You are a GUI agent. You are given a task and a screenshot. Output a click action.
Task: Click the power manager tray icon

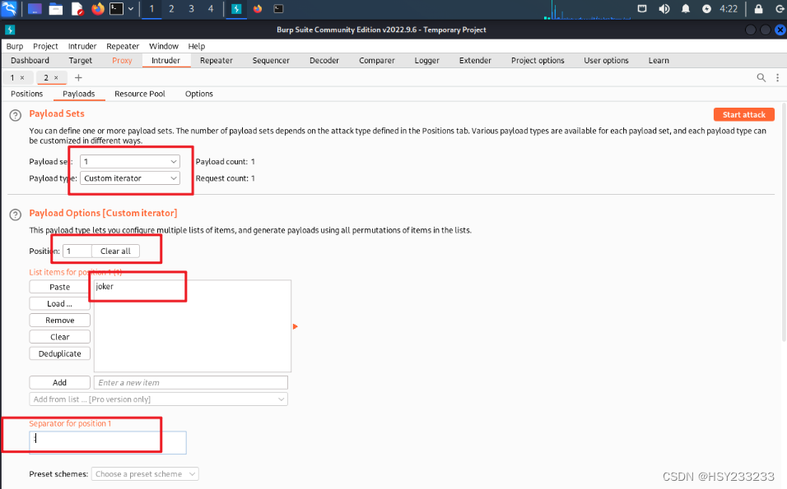706,8
